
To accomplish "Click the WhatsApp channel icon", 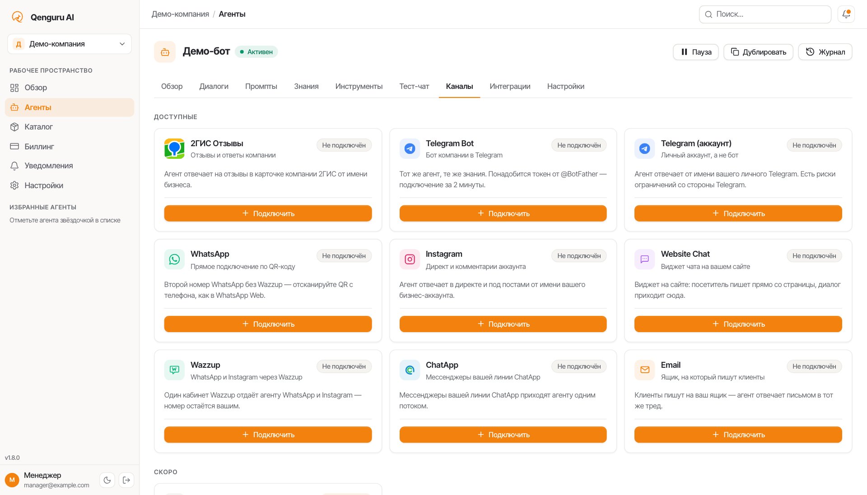I will coord(174,259).
